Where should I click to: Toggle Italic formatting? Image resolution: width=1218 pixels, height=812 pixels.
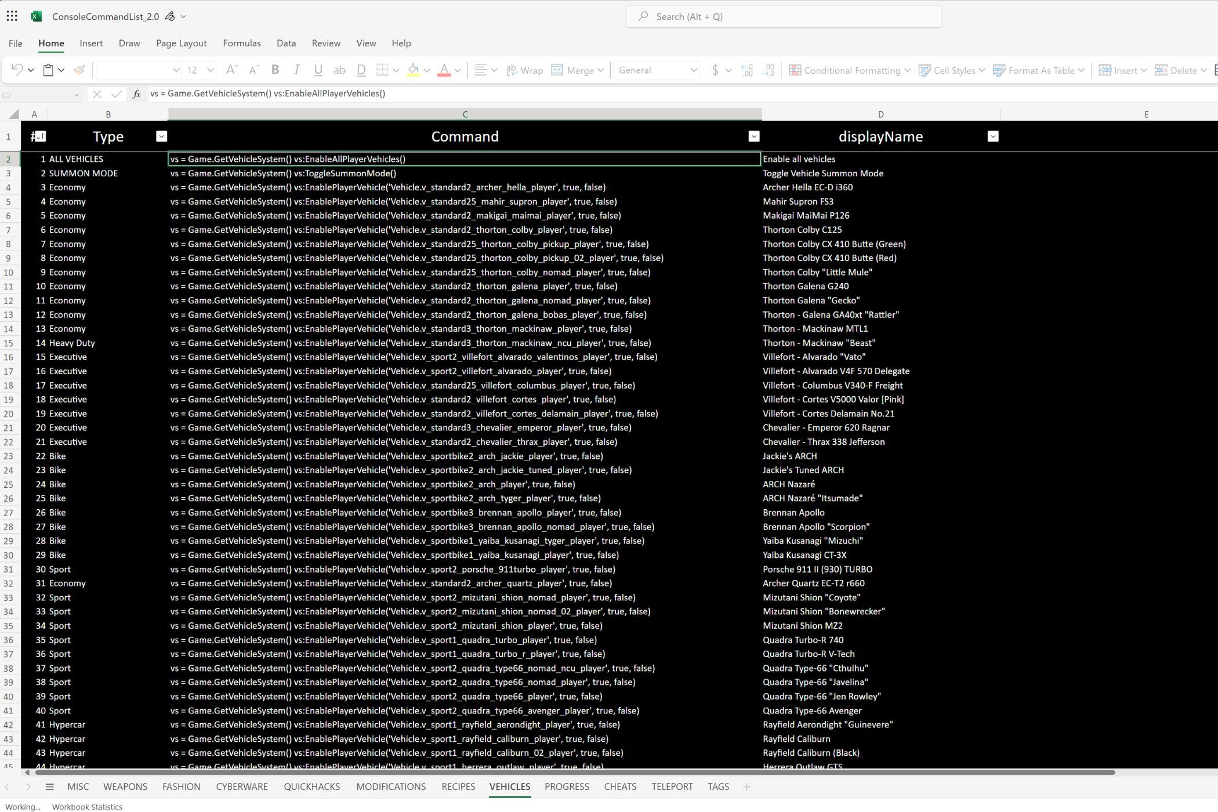point(296,70)
